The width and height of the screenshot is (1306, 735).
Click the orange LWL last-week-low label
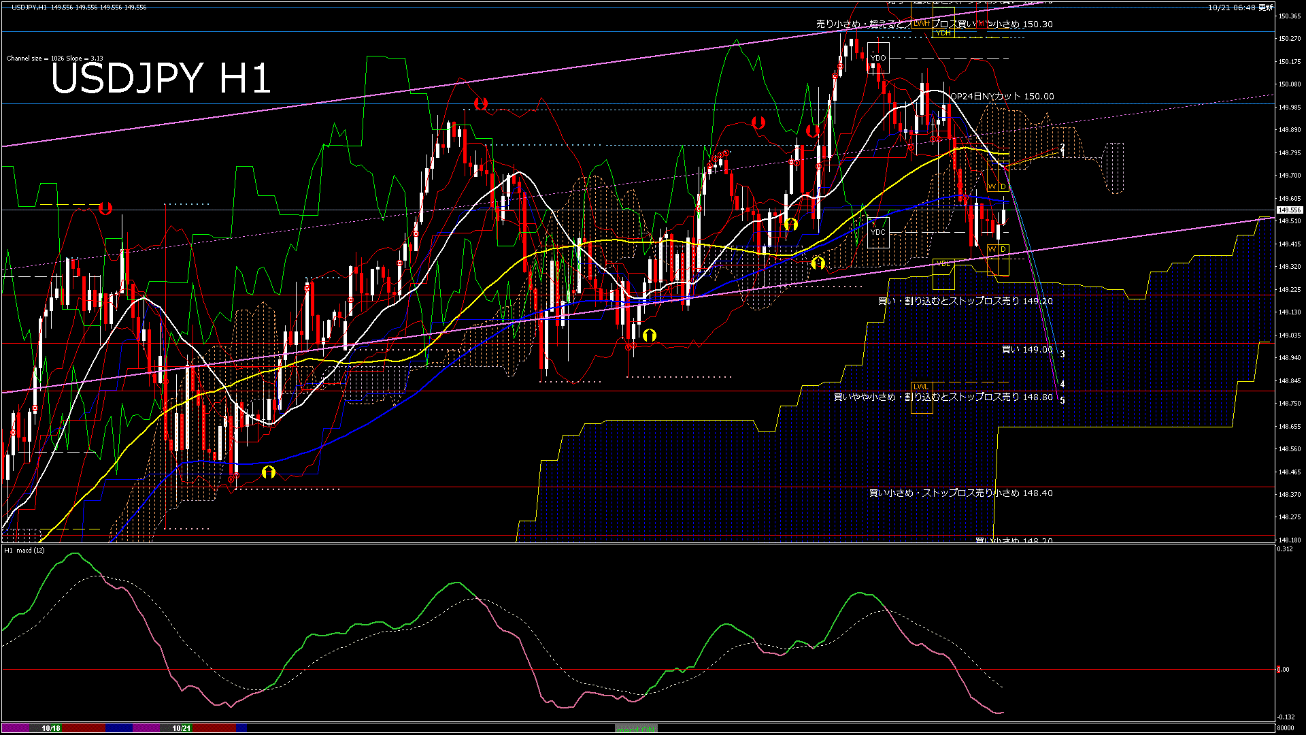pos(920,387)
